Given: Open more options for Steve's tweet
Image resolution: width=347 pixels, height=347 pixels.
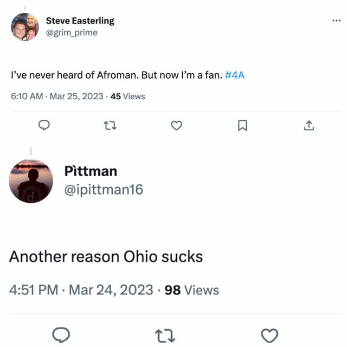Looking at the screenshot, I should click(336, 21).
